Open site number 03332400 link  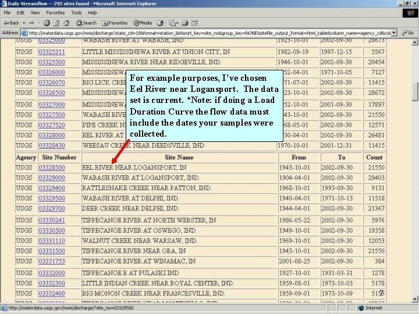tap(52, 294)
